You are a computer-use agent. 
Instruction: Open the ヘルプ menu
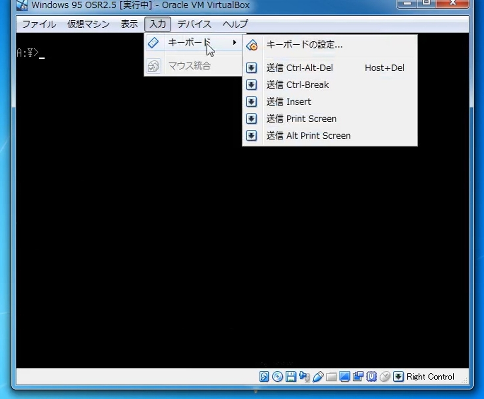235,24
